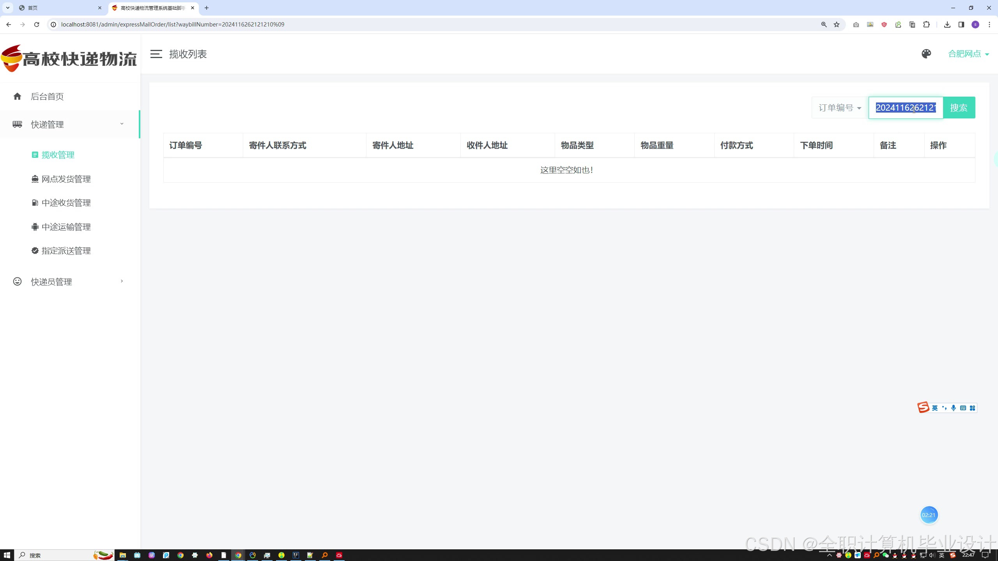Image resolution: width=998 pixels, height=561 pixels.
Task: Click the browser reload icon
Action: [37, 25]
